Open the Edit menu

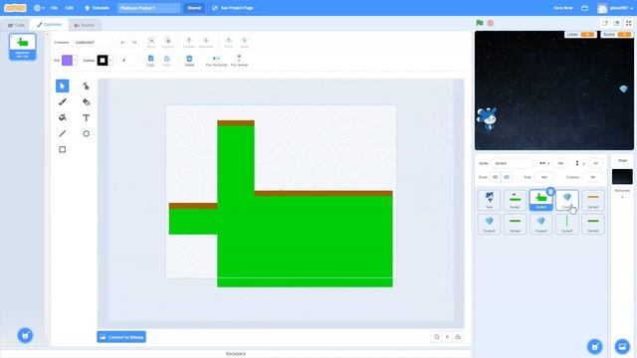click(70, 8)
